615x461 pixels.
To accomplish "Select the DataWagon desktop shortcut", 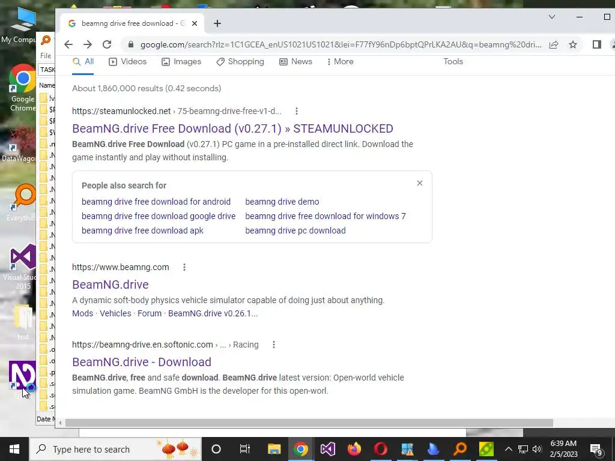I will pyautogui.click(x=19, y=144).
